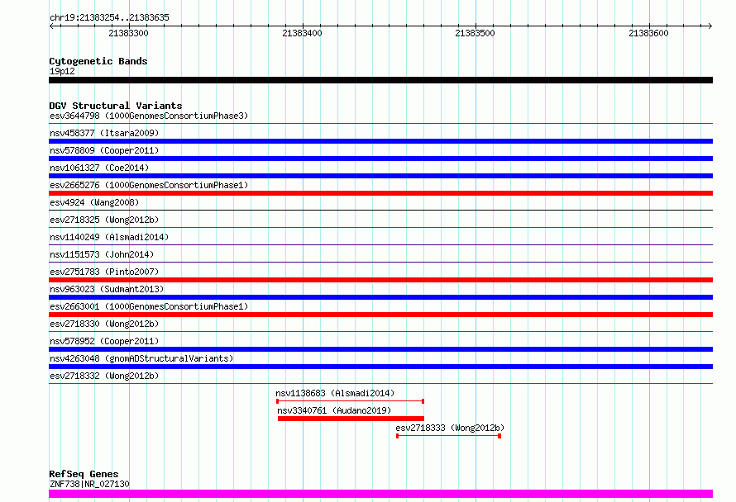Select the nsv458377 (Itsara2009) label
The width and height of the screenshot is (736, 502).
click(x=104, y=133)
